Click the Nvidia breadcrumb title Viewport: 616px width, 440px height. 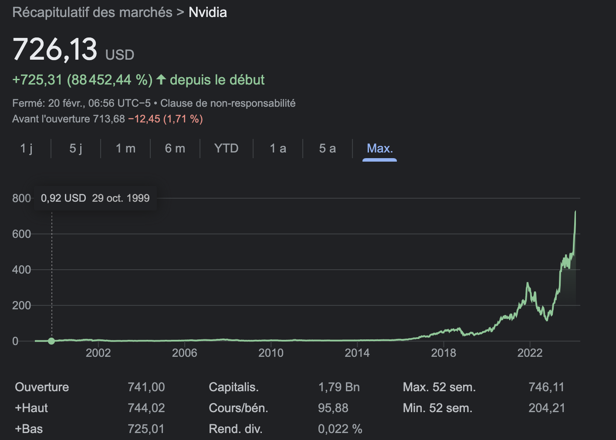[x=208, y=12]
